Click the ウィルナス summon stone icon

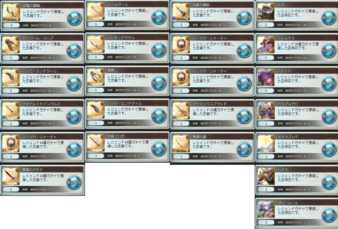click(x=266, y=45)
